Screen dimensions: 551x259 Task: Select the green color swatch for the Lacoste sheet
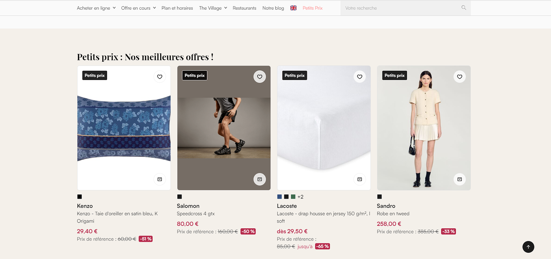pos(293,197)
